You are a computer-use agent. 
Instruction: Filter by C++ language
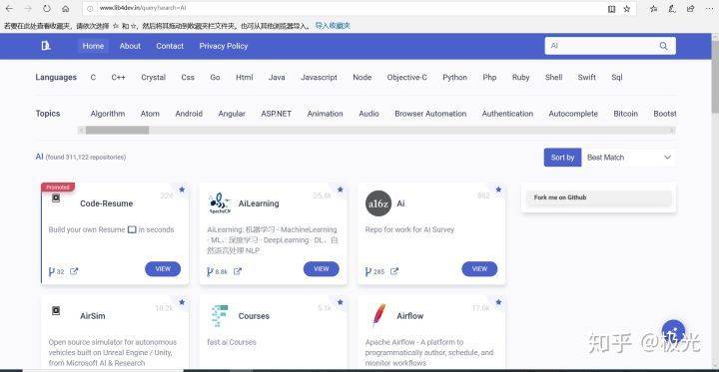(x=118, y=78)
